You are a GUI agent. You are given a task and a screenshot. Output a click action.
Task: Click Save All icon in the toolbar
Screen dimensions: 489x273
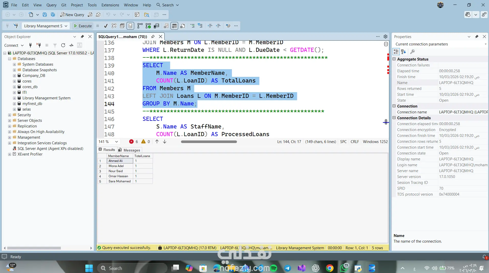(53, 15)
